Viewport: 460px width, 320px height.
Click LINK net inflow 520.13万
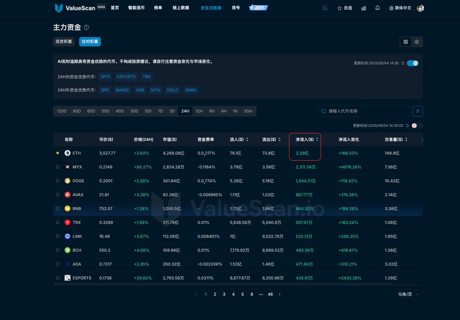point(304,236)
